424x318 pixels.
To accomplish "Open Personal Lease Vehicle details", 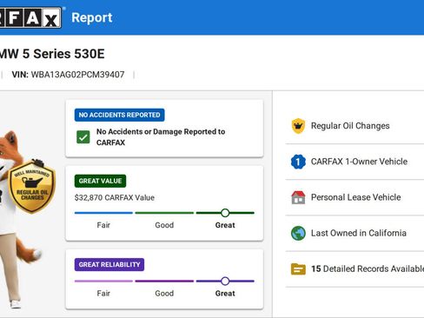I will [x=354, y=197].
